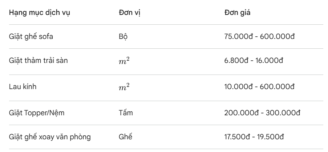Click the 75.000đ sofa minimum price

pos(238,37)
